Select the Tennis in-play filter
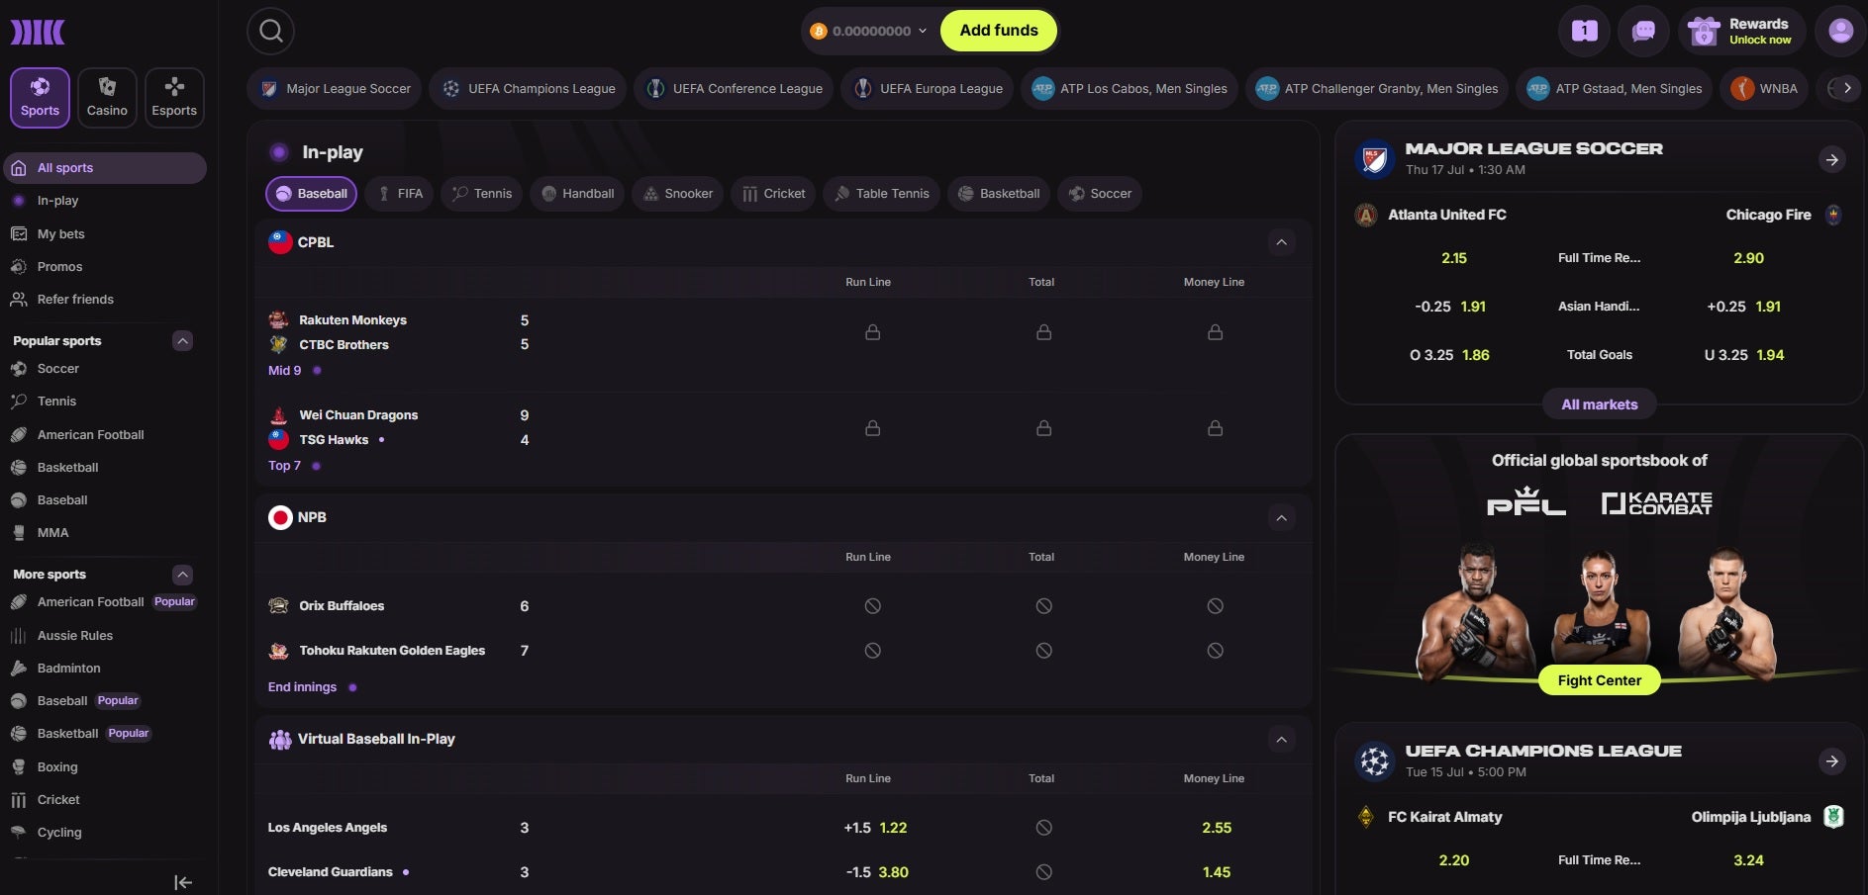 482,194
